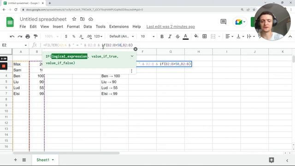Image resolution: width=295 pixels, height=166 pixels.
Task: Click the merge cells icon
Action: [x=213, y=36]
